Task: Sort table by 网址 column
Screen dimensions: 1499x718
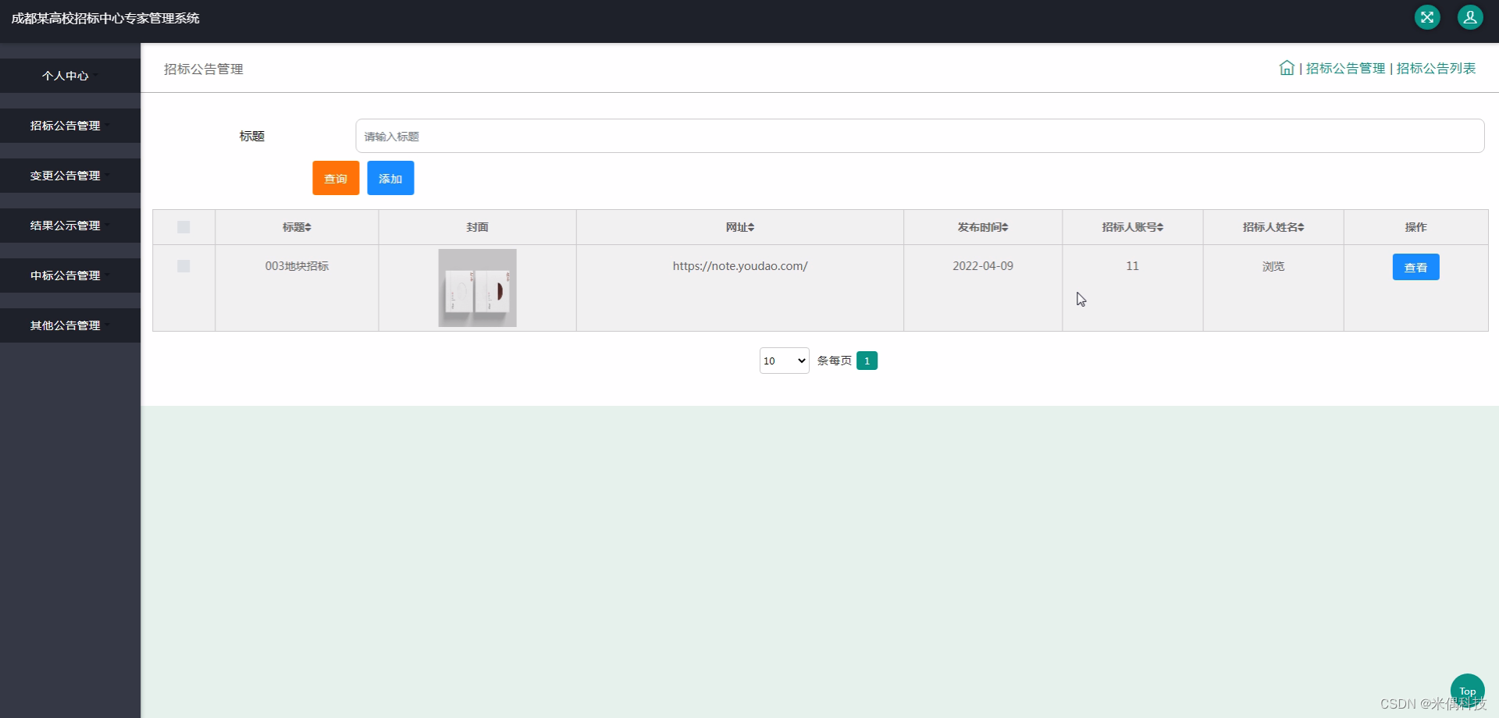Action: [x=740, y=227]
